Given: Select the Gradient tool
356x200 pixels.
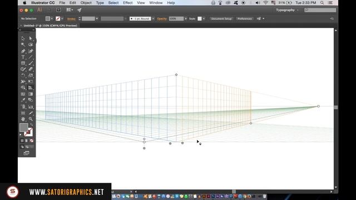Looking at the screenshot, I should pyautogui.click(x=31, y=94).
